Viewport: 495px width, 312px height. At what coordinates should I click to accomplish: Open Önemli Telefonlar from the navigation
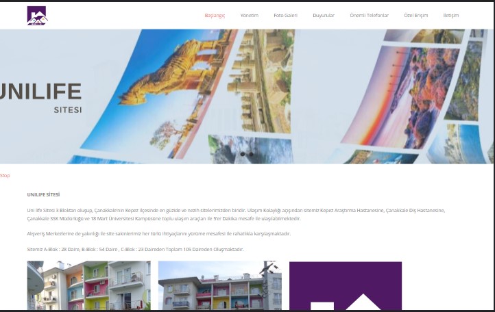coord(369,16)
